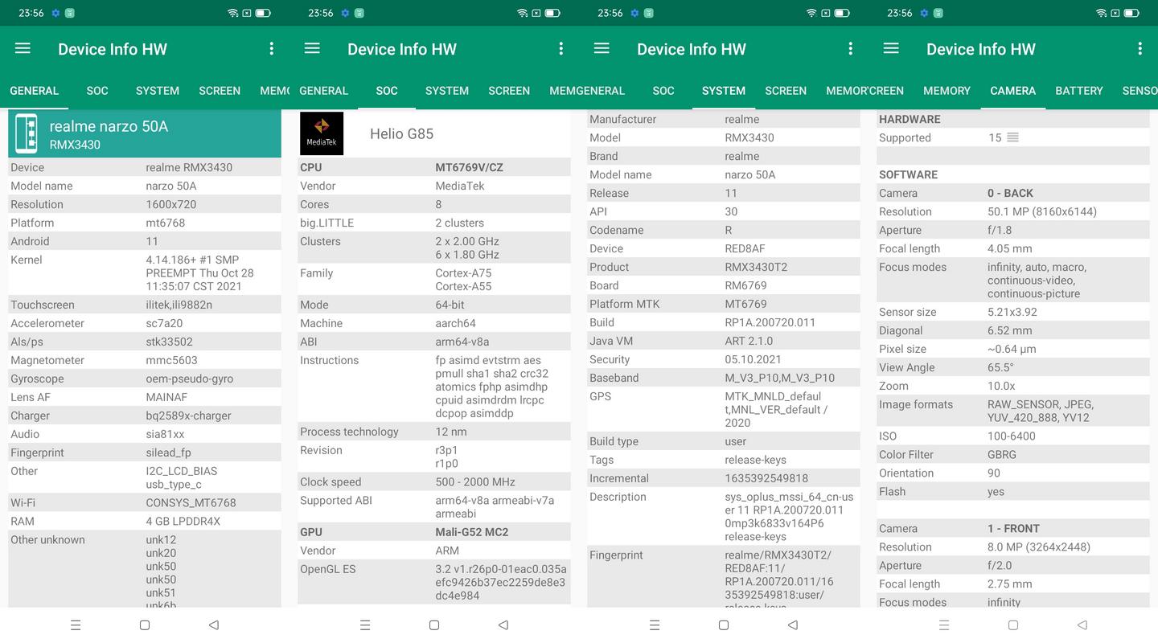Tap Android recents icon under the Camera screen
This screenshot has height=643, width=1158.
click(944, 625)
